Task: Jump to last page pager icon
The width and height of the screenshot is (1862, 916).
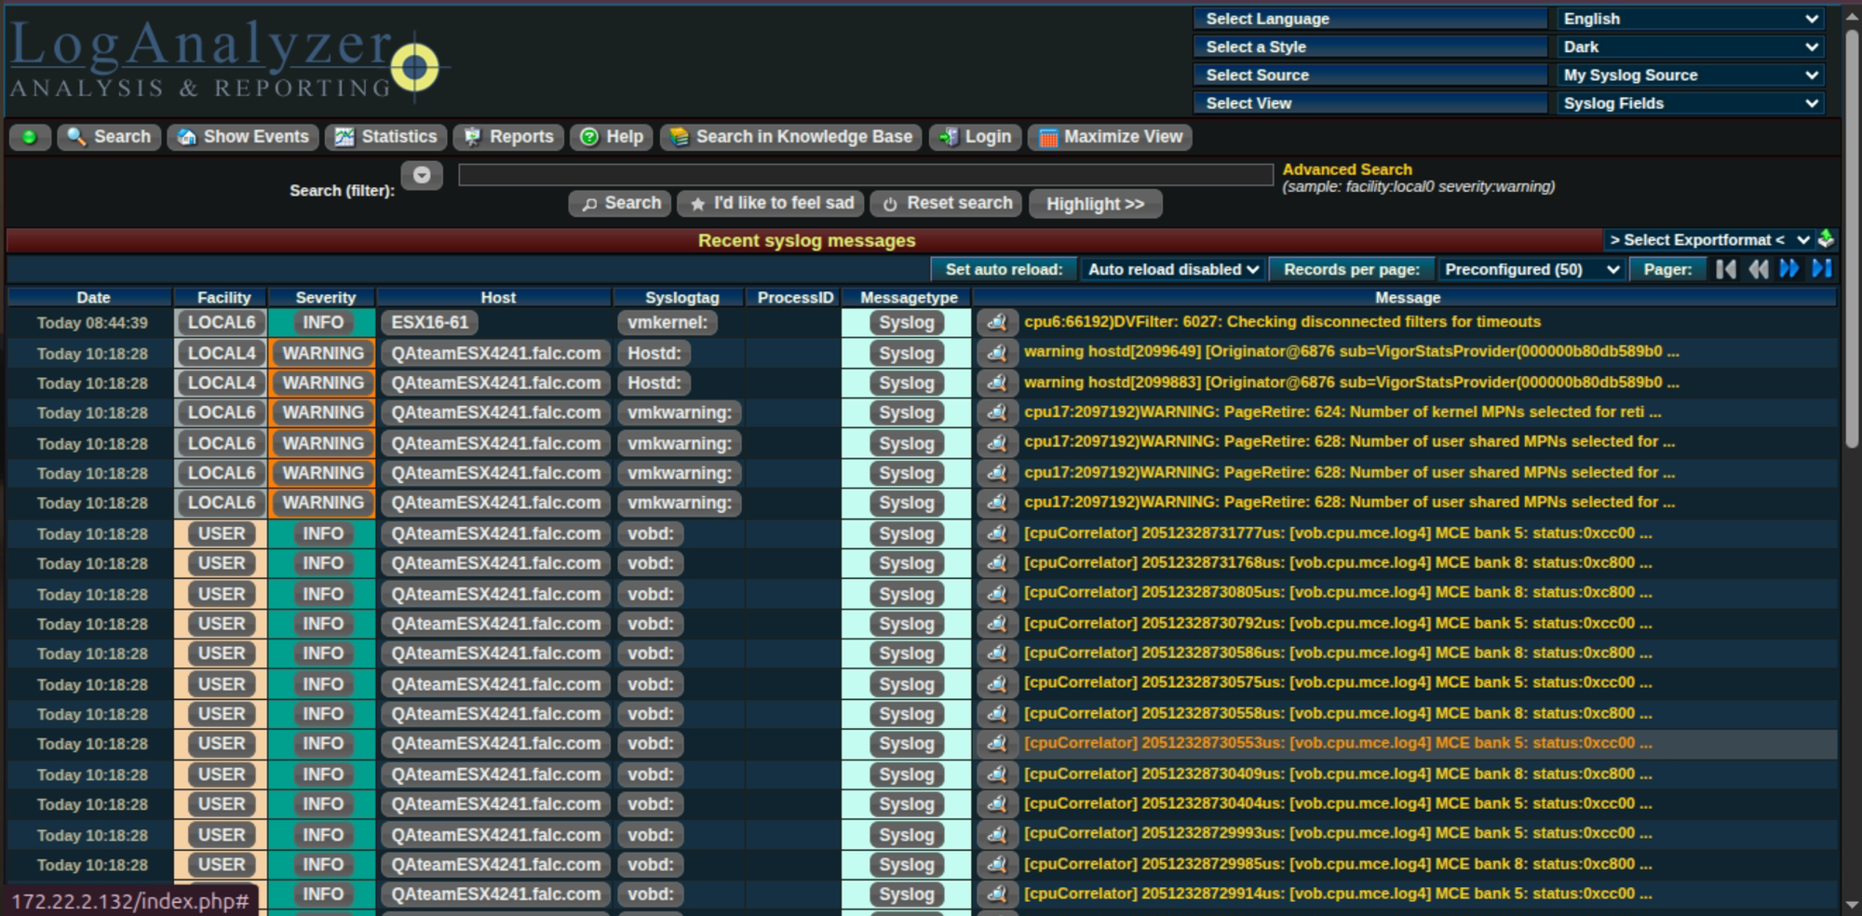Action: (x=1821, y=269)
